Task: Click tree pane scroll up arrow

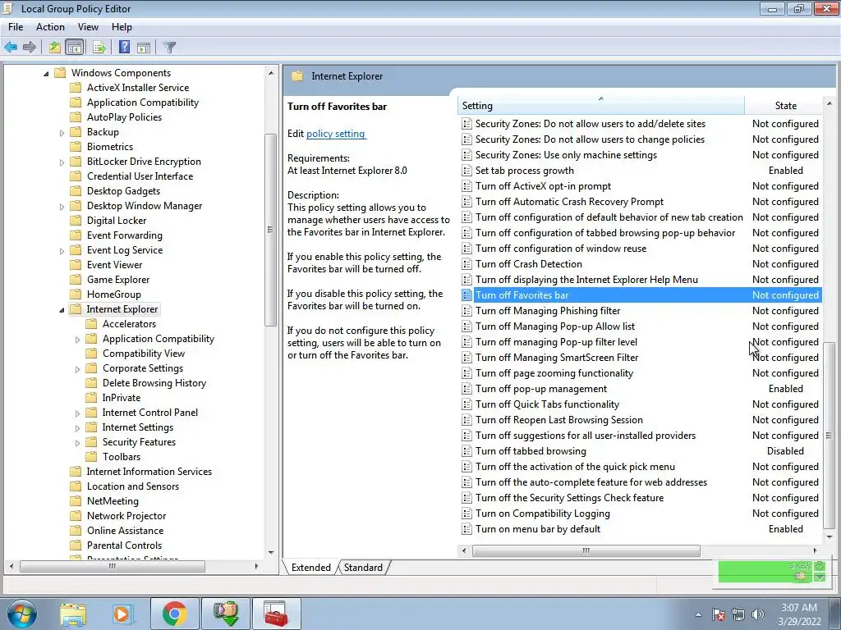Action: pyautogui.click(x=270, y=73)
